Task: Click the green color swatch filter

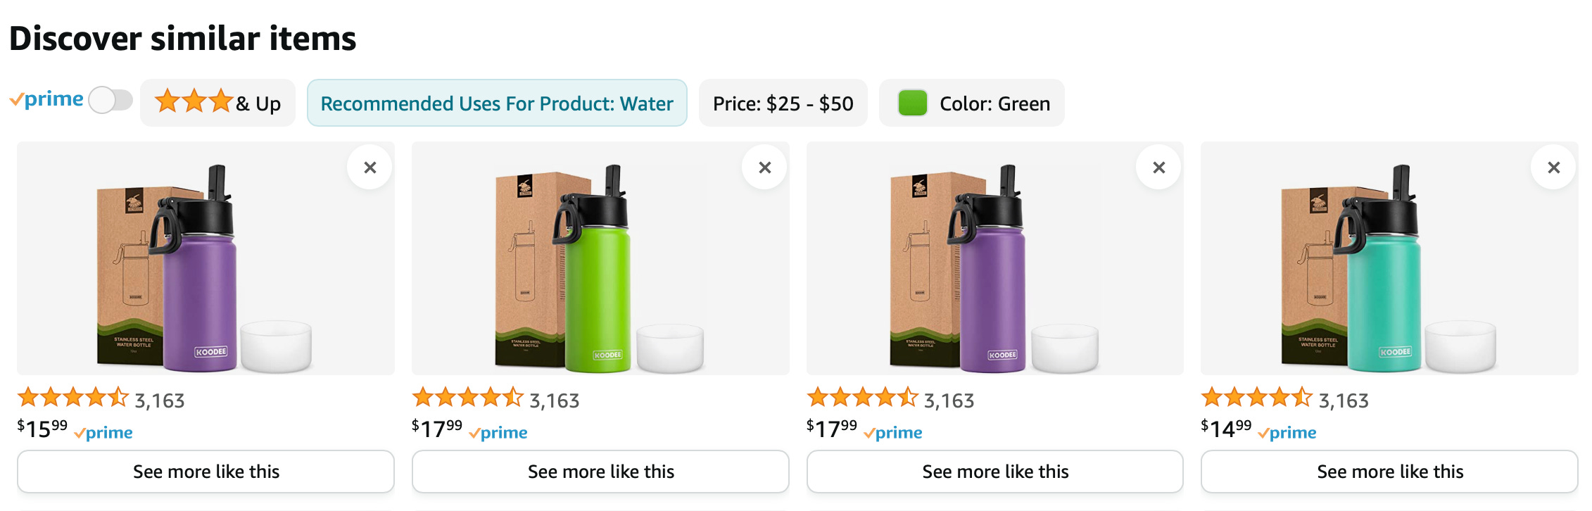Action: (x=913, y=103)
